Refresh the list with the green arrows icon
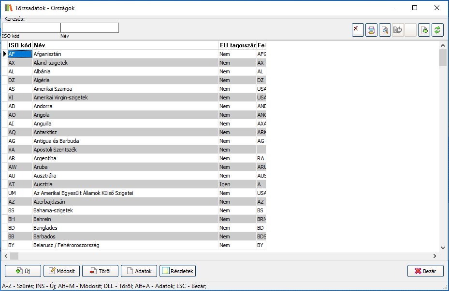The height and width of the screenshot is (291, 449). click(437, 30)
